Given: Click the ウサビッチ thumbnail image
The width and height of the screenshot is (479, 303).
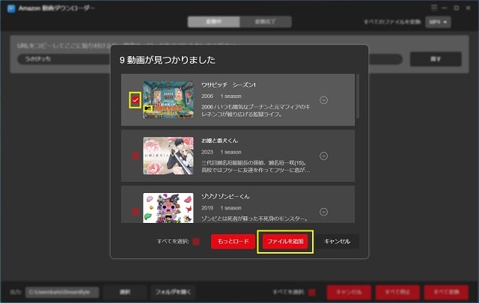Looking at the screenshot, I should point(168,100).
